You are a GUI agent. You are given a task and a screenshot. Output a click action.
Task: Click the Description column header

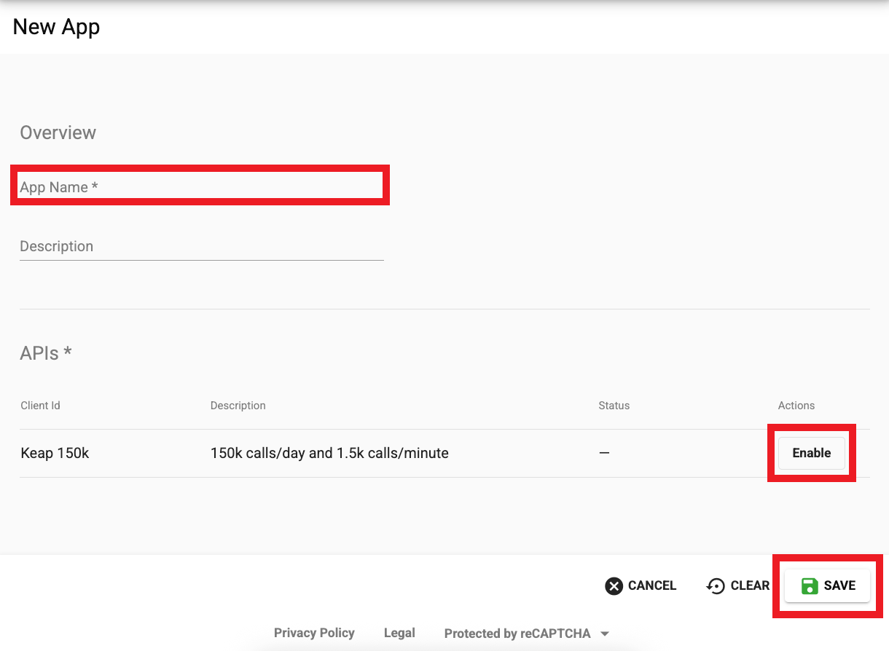[238, 406]
